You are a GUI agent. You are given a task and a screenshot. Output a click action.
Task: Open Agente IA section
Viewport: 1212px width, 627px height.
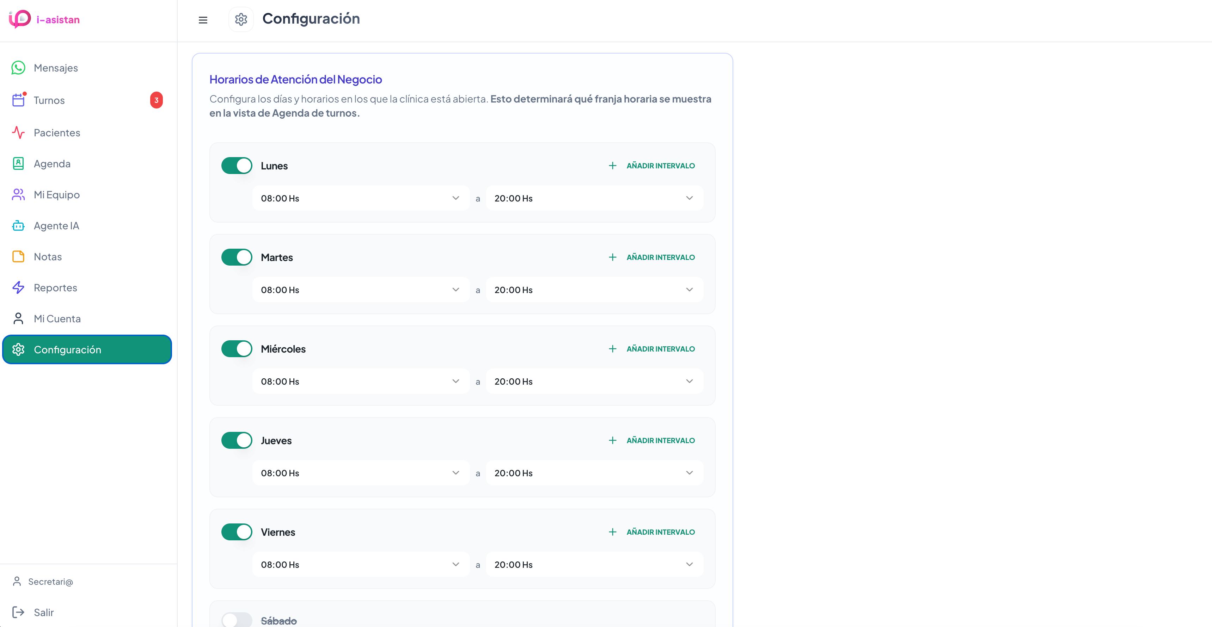pyautogui.click(x=87, y=225)
